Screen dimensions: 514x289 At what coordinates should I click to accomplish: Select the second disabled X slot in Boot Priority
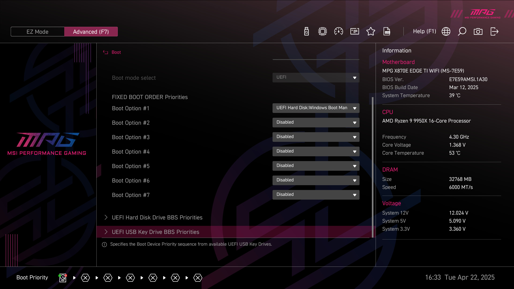pyautogui.click(x=108, y=278)
